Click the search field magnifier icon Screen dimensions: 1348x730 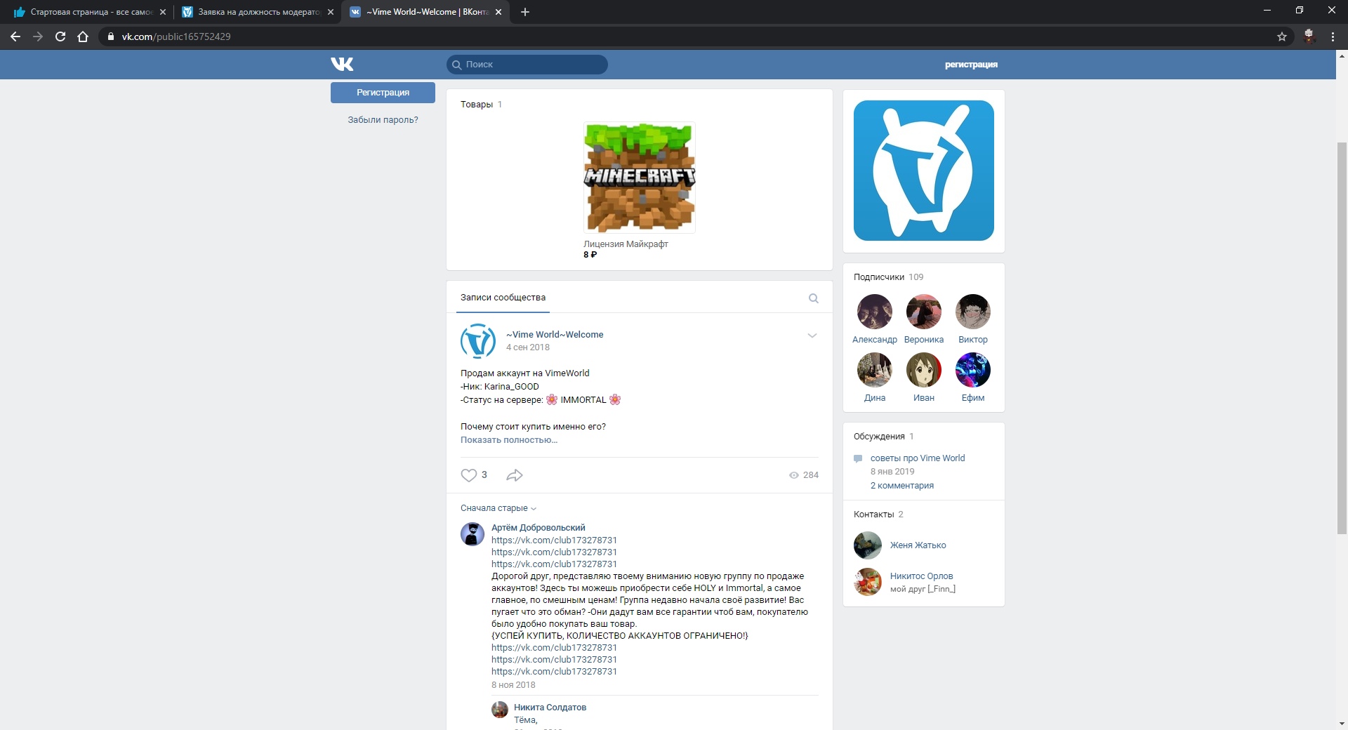click(456, 65)
